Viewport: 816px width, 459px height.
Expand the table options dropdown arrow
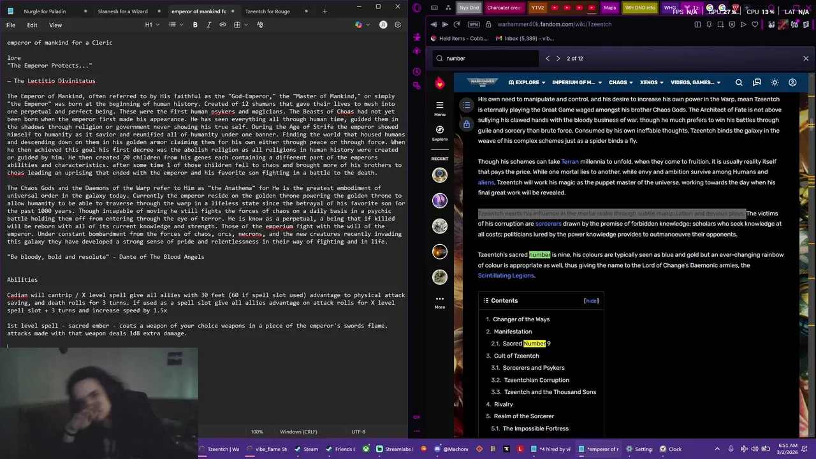coord(246,25)
